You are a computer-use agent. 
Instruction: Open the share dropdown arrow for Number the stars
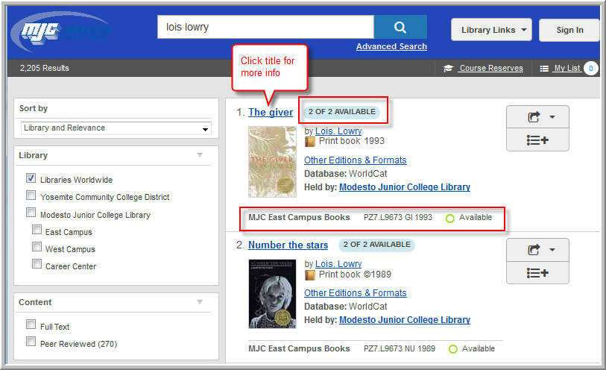552,250
